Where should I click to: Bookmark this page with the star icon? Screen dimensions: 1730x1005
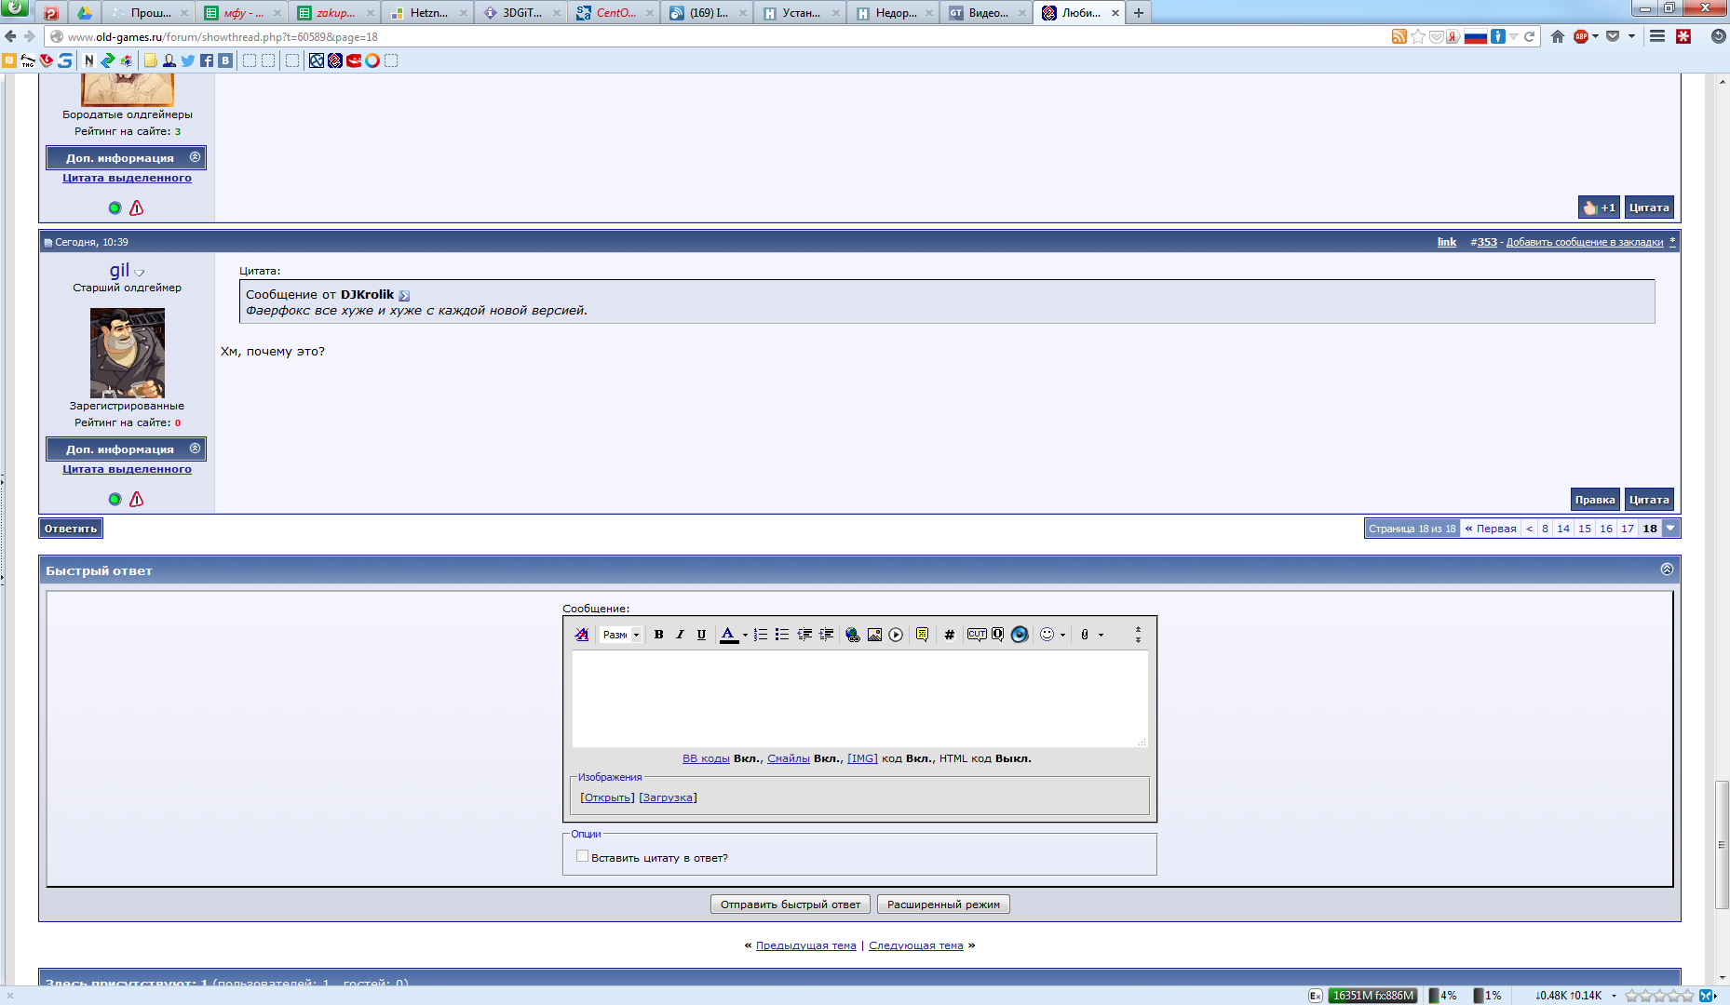pos(1418,36)
